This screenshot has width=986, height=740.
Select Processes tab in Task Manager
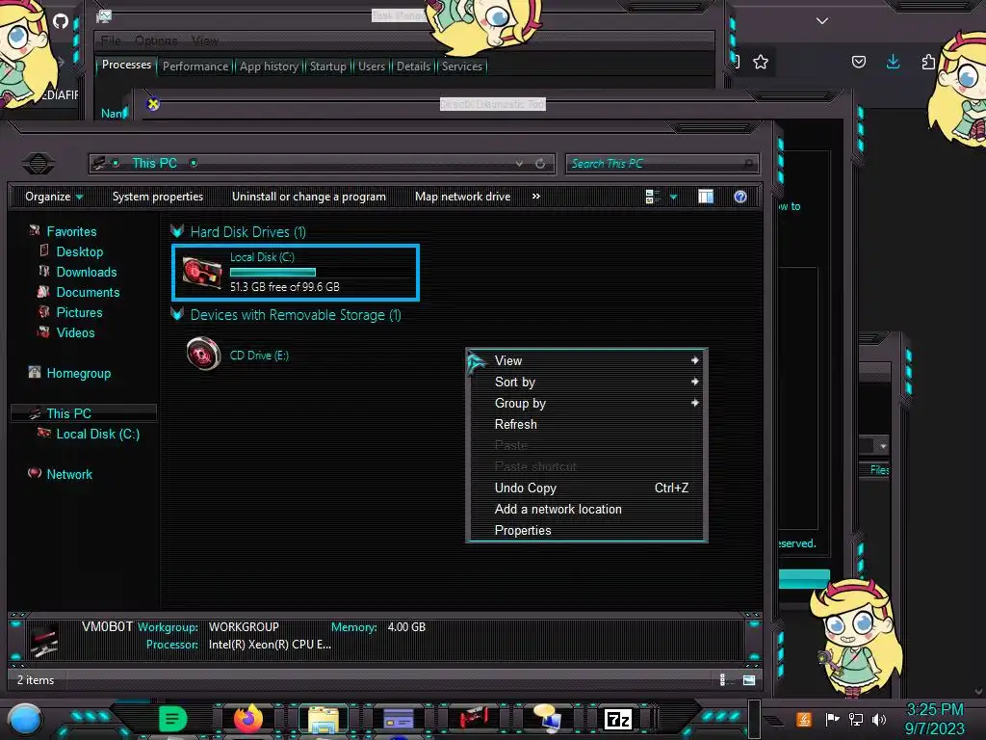point(126,65)
